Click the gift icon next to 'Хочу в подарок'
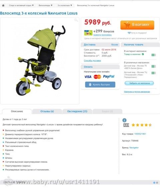160x190 pixels. point(129,33)
